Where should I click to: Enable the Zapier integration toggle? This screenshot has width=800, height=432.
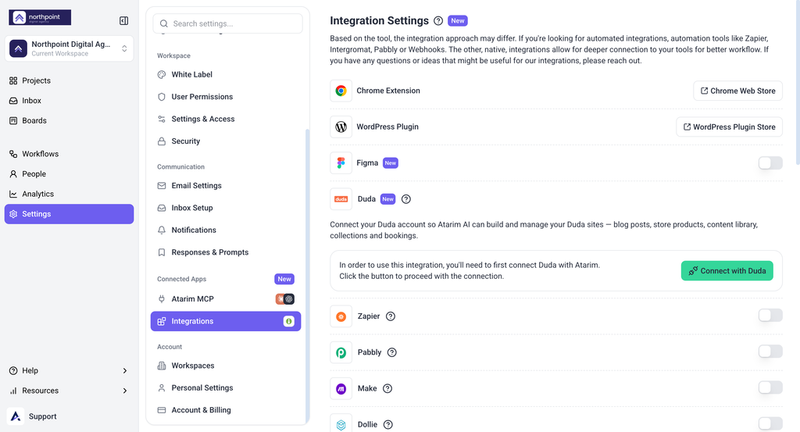pyautogui.click(x=770, y=316)
